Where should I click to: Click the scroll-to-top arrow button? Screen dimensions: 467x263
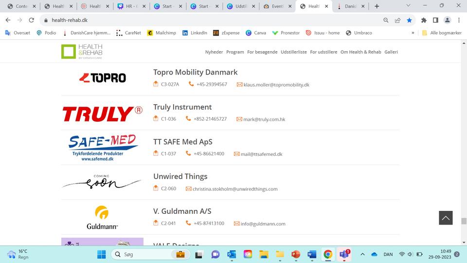click(x=446, y=218)
